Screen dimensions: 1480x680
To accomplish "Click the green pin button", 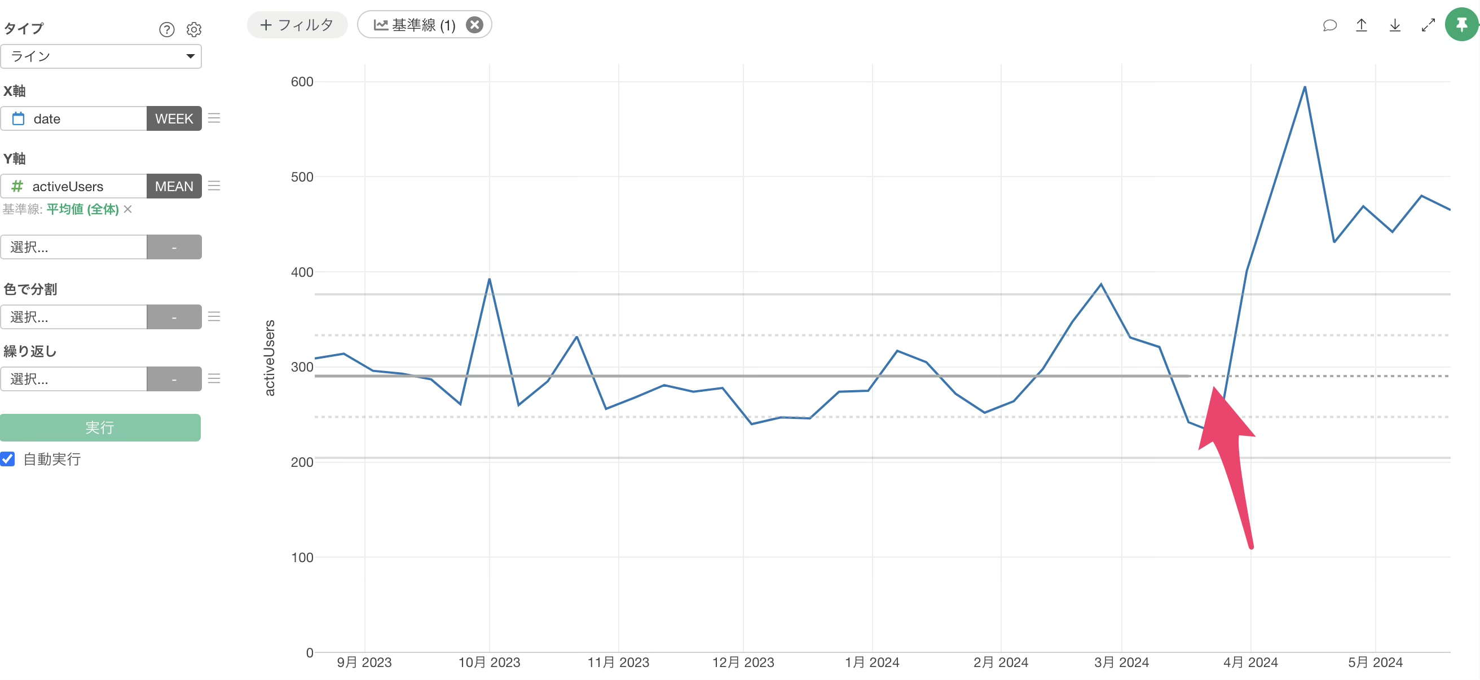I will click(1461, 25).
